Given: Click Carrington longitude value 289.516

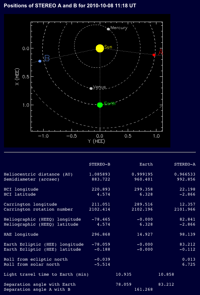Looking at the screenshot, I should pyautogui.click(x=143, y=204).
